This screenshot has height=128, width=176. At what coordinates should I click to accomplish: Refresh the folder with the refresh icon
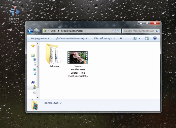(x=118, y=31)
